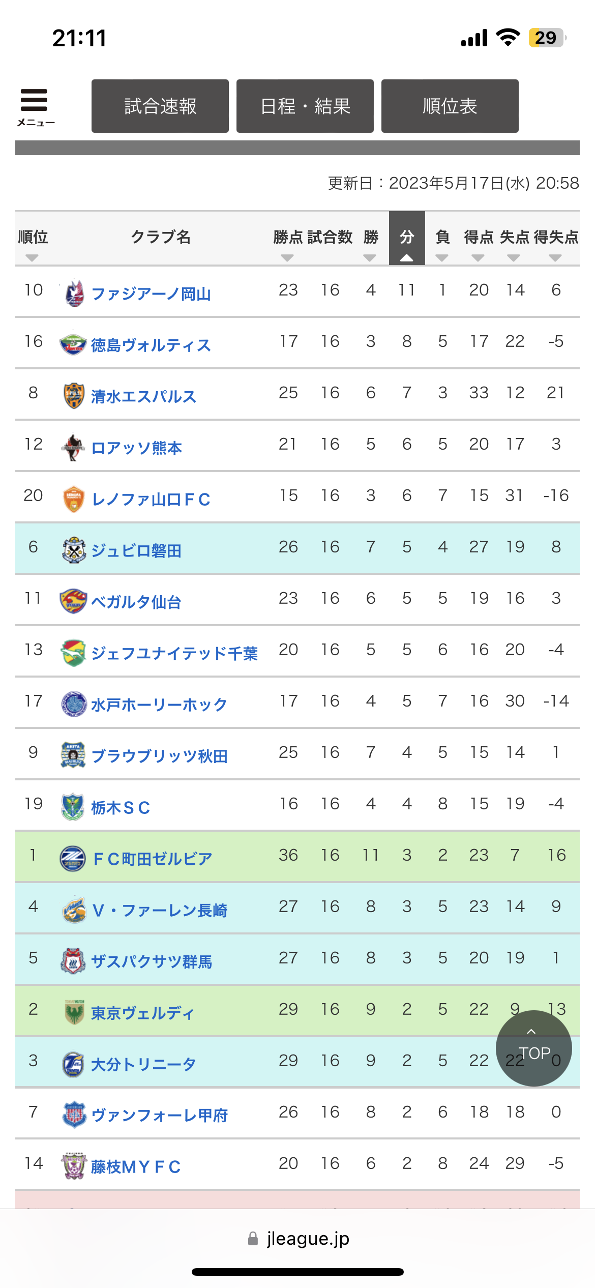Sort table by 順位 column arrow
Screen dimensions: 595x1288
(x=32, y=257)
